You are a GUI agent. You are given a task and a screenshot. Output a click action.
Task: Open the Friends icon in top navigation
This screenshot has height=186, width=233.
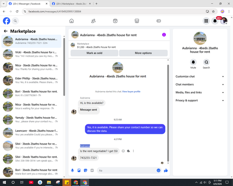pos(93,21)
